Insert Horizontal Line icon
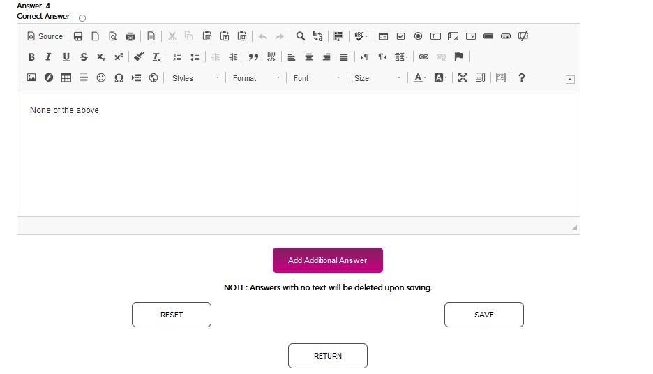The height and width of the screenshot is (374, 653). pyautogui.click(x=84, y=77)
